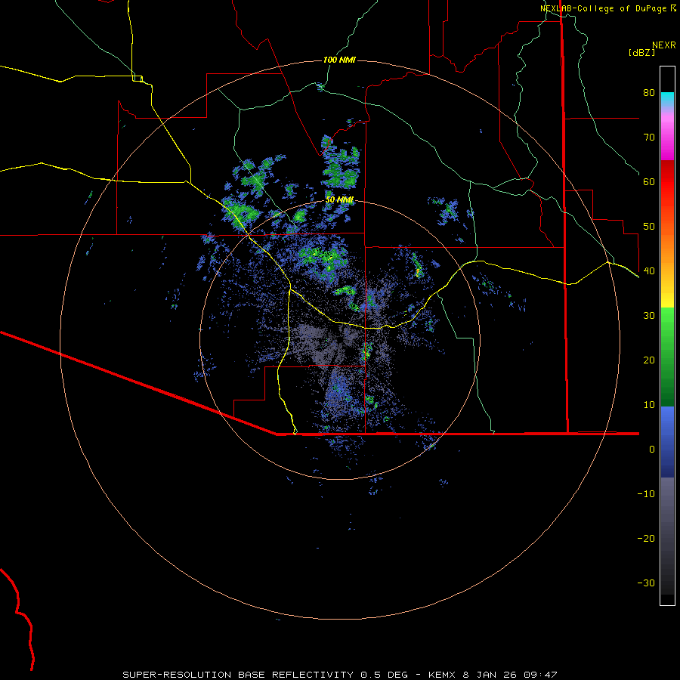Viewport: 680px width, 680px height.
Task: Click the NEXR label above the color bar
Action: click(x=664, y=45)
